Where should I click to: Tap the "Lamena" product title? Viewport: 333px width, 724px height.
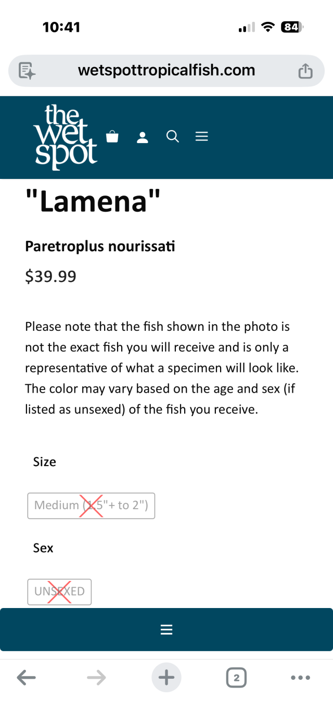[93, 202]
